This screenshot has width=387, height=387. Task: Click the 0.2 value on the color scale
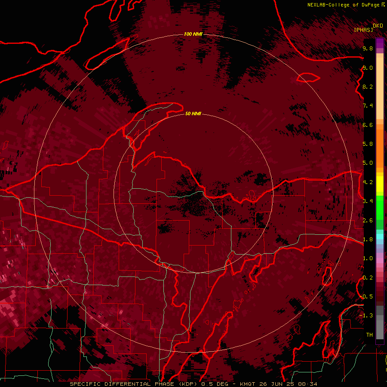[368, 278]
